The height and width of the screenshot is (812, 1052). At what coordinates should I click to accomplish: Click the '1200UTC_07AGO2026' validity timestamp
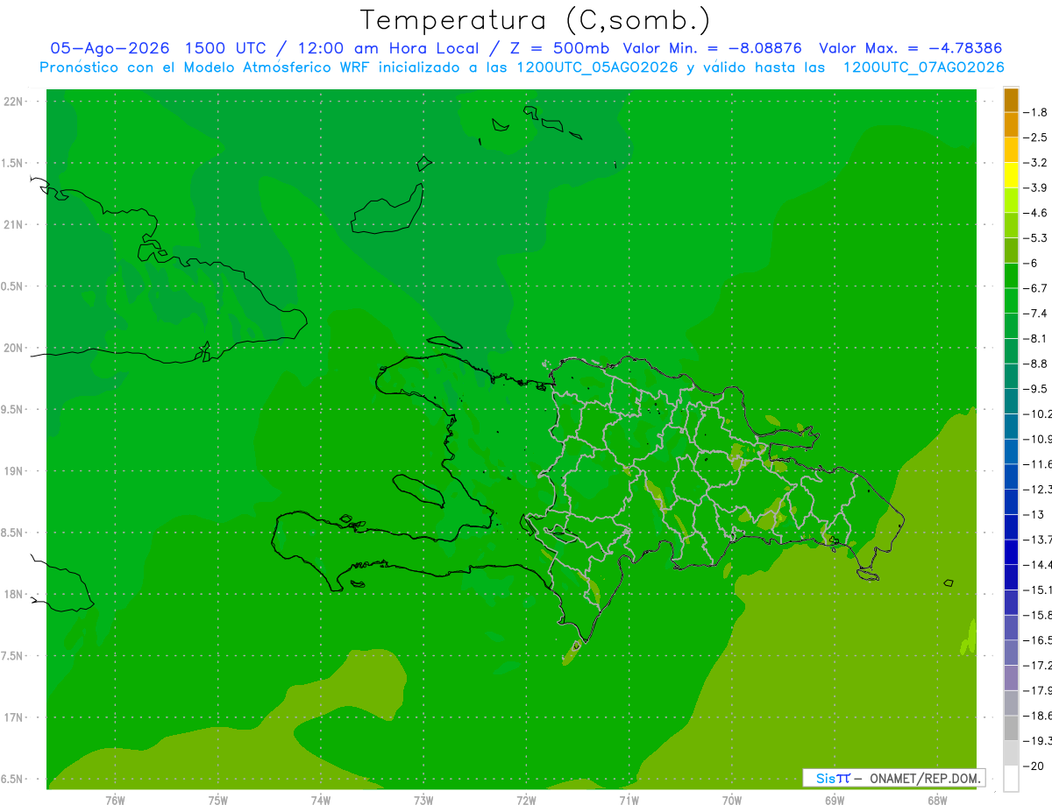(923, 67)
